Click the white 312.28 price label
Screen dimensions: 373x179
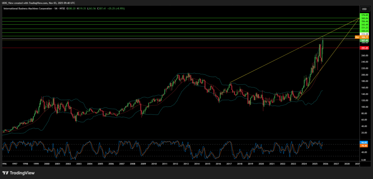365,34
